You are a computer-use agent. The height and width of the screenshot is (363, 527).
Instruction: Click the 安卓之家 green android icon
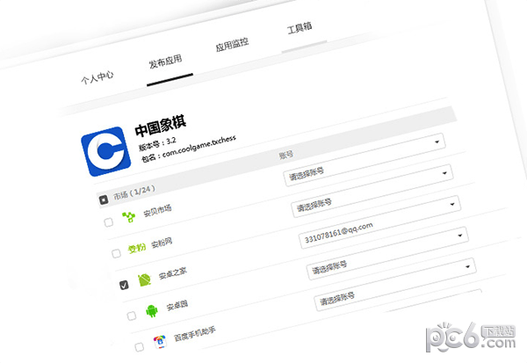coord(145,280)
